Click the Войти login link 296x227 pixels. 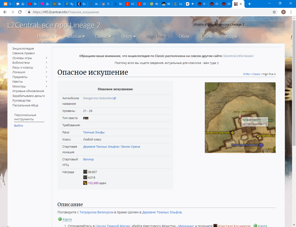click(x=18, y=126)
